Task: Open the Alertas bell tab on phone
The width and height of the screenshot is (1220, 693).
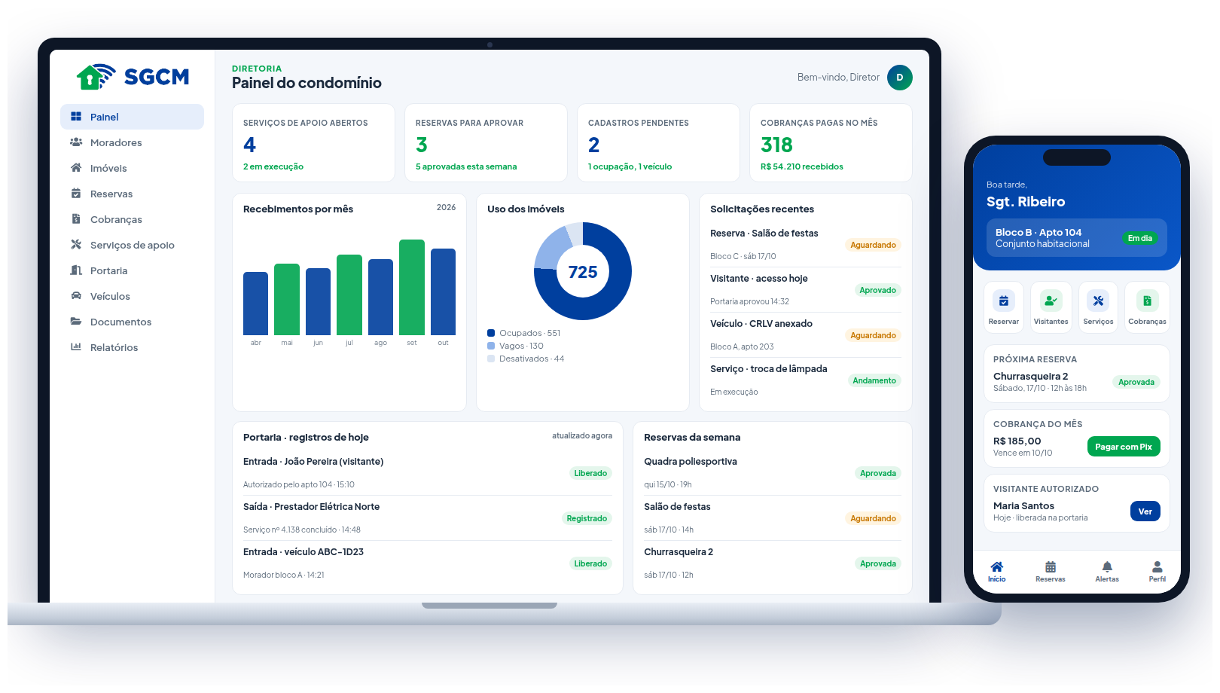Action: pos(1107,572)
